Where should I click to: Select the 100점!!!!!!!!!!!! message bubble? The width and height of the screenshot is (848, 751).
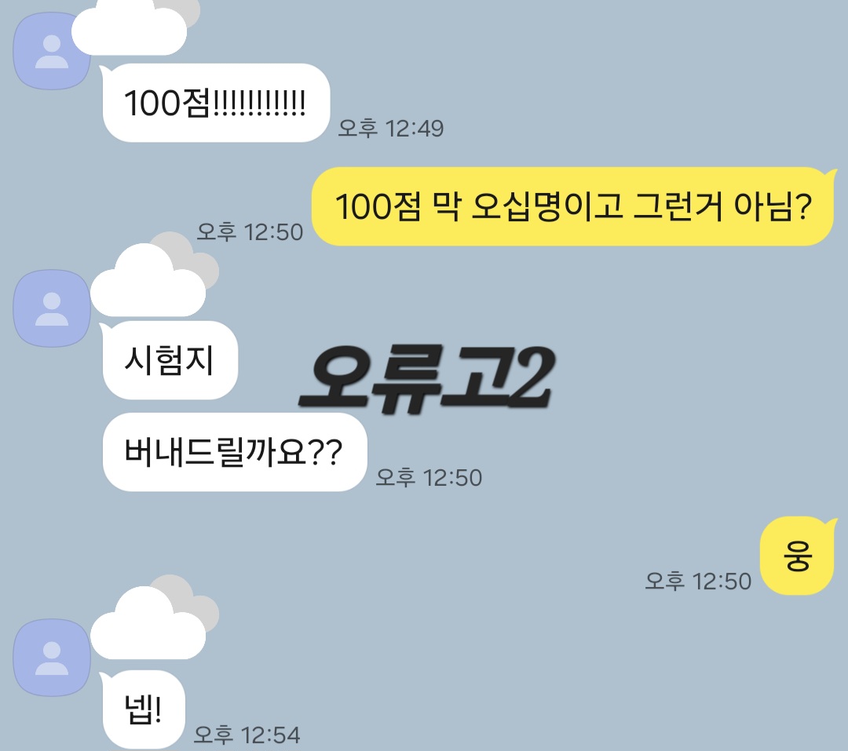[216, 103]
